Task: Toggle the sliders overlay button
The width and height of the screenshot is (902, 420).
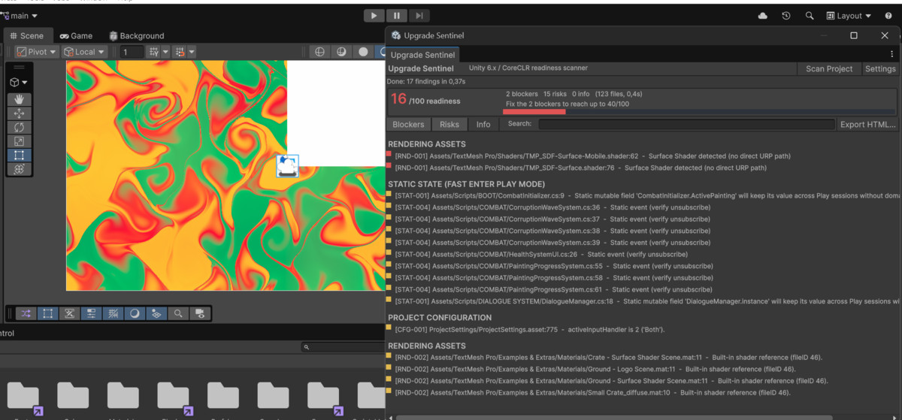Action: click(91, 313)
